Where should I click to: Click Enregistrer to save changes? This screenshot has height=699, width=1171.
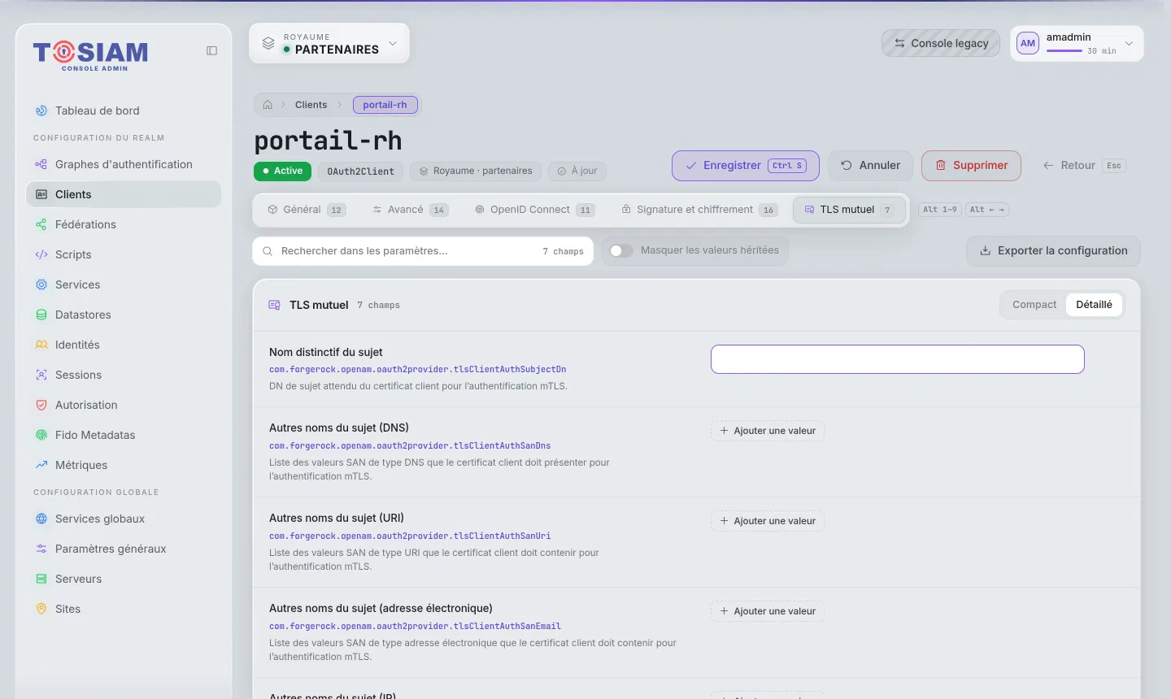coord(746,166)
